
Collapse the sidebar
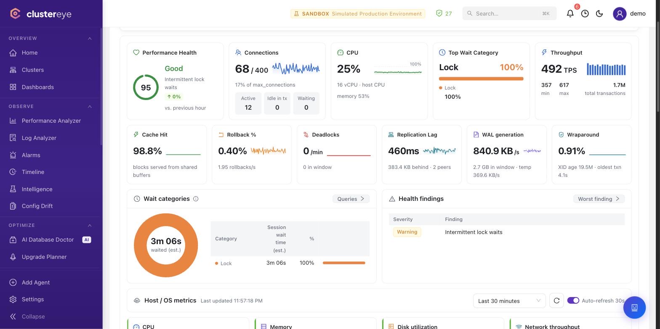coord(27,316)
